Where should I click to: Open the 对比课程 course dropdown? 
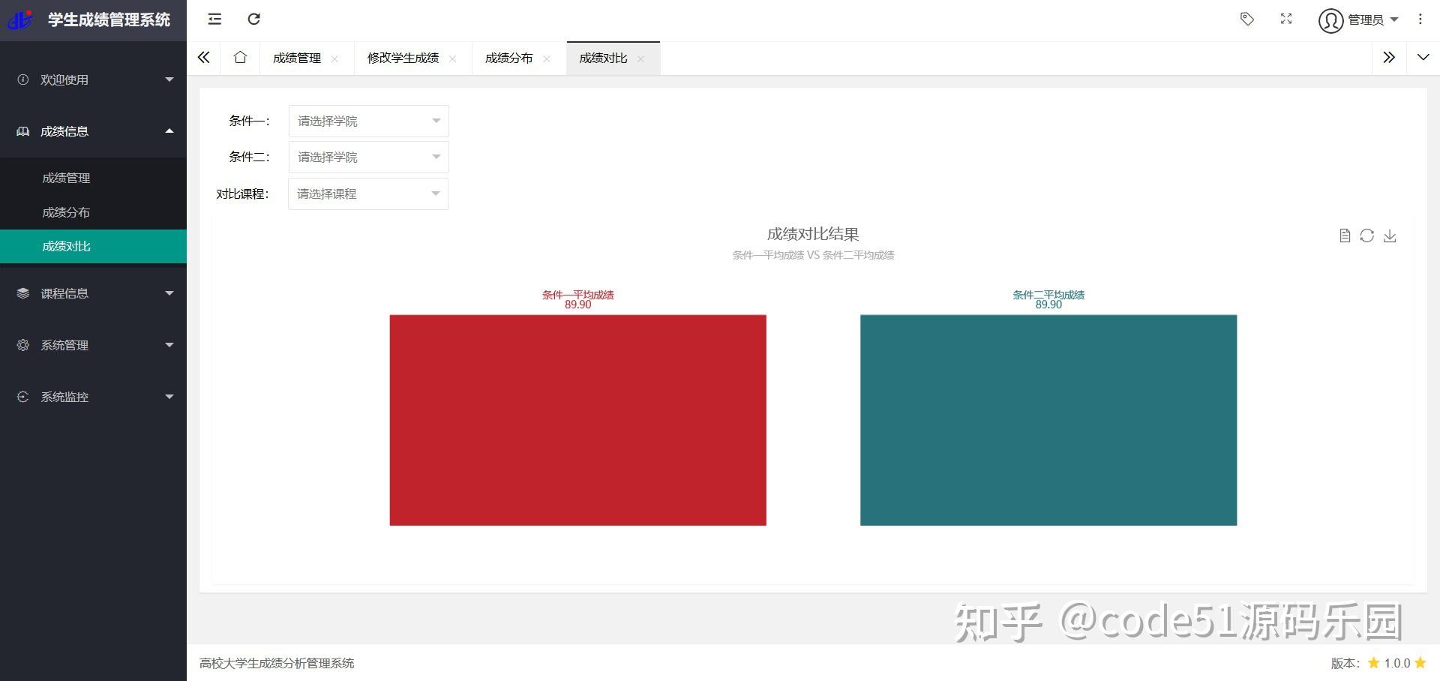pyautogui.click(x=367, y=193)
